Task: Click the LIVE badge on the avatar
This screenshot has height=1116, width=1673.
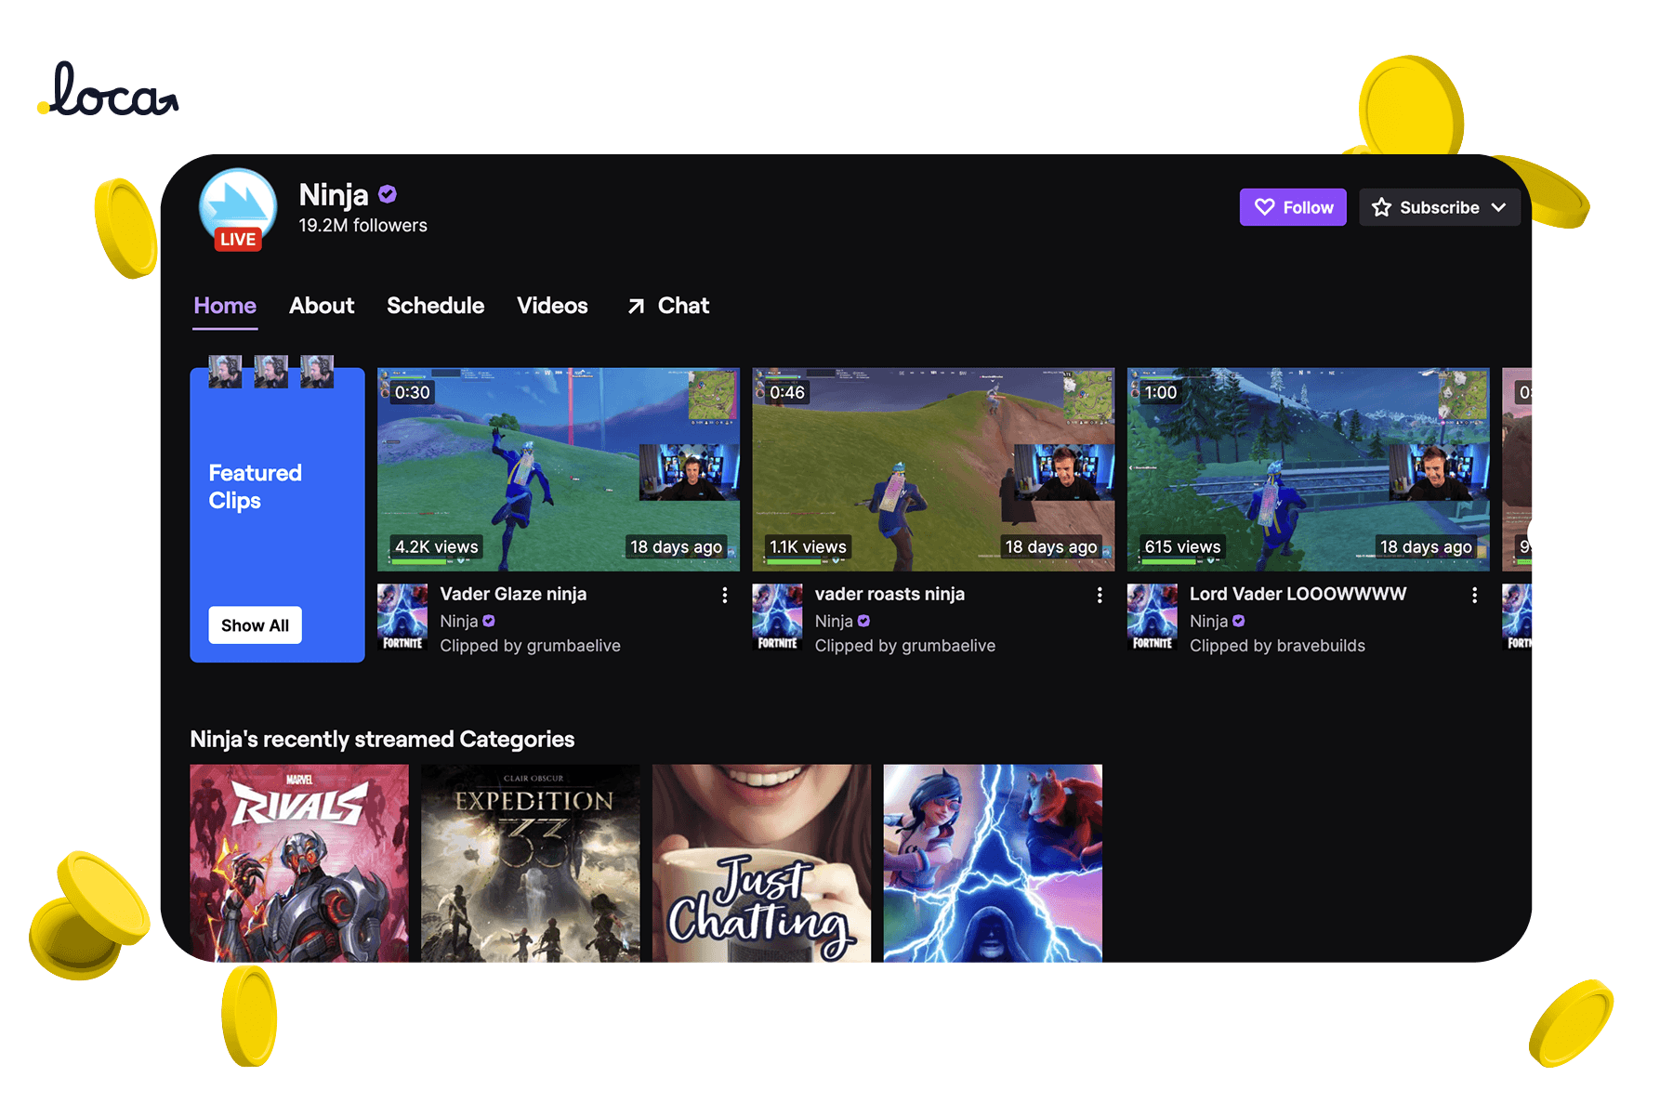Action: pyautogui.click(x=238, y=239)
